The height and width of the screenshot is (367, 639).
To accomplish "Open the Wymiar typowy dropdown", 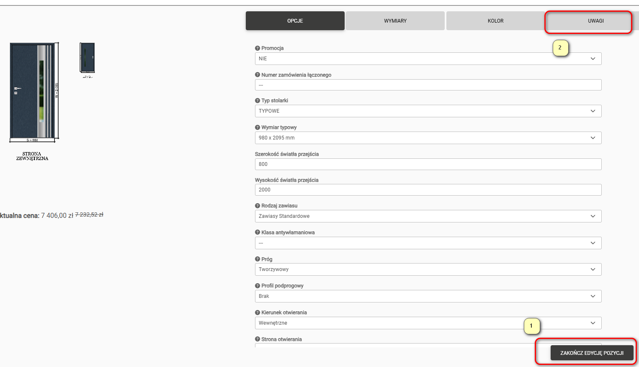I will [428, 138].
